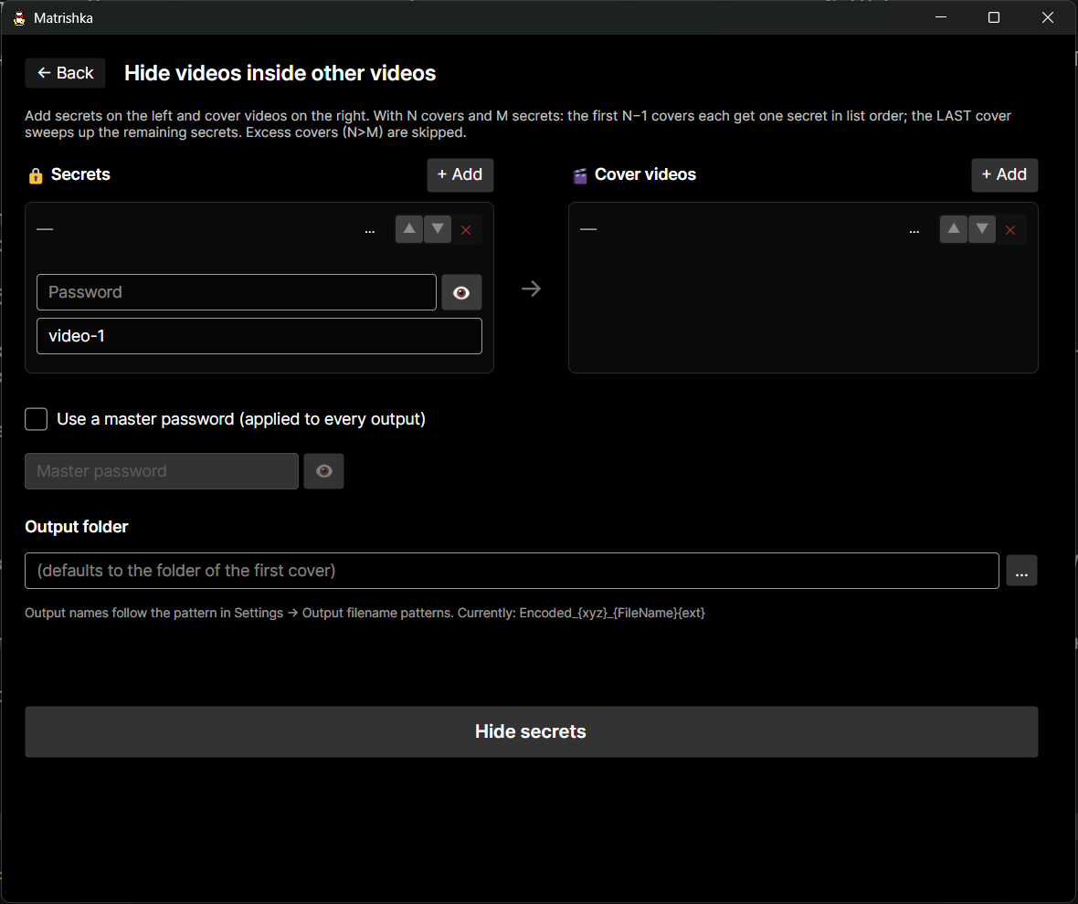
Task: Start the Hide secrets process
Action: click(x=532, y=731)
